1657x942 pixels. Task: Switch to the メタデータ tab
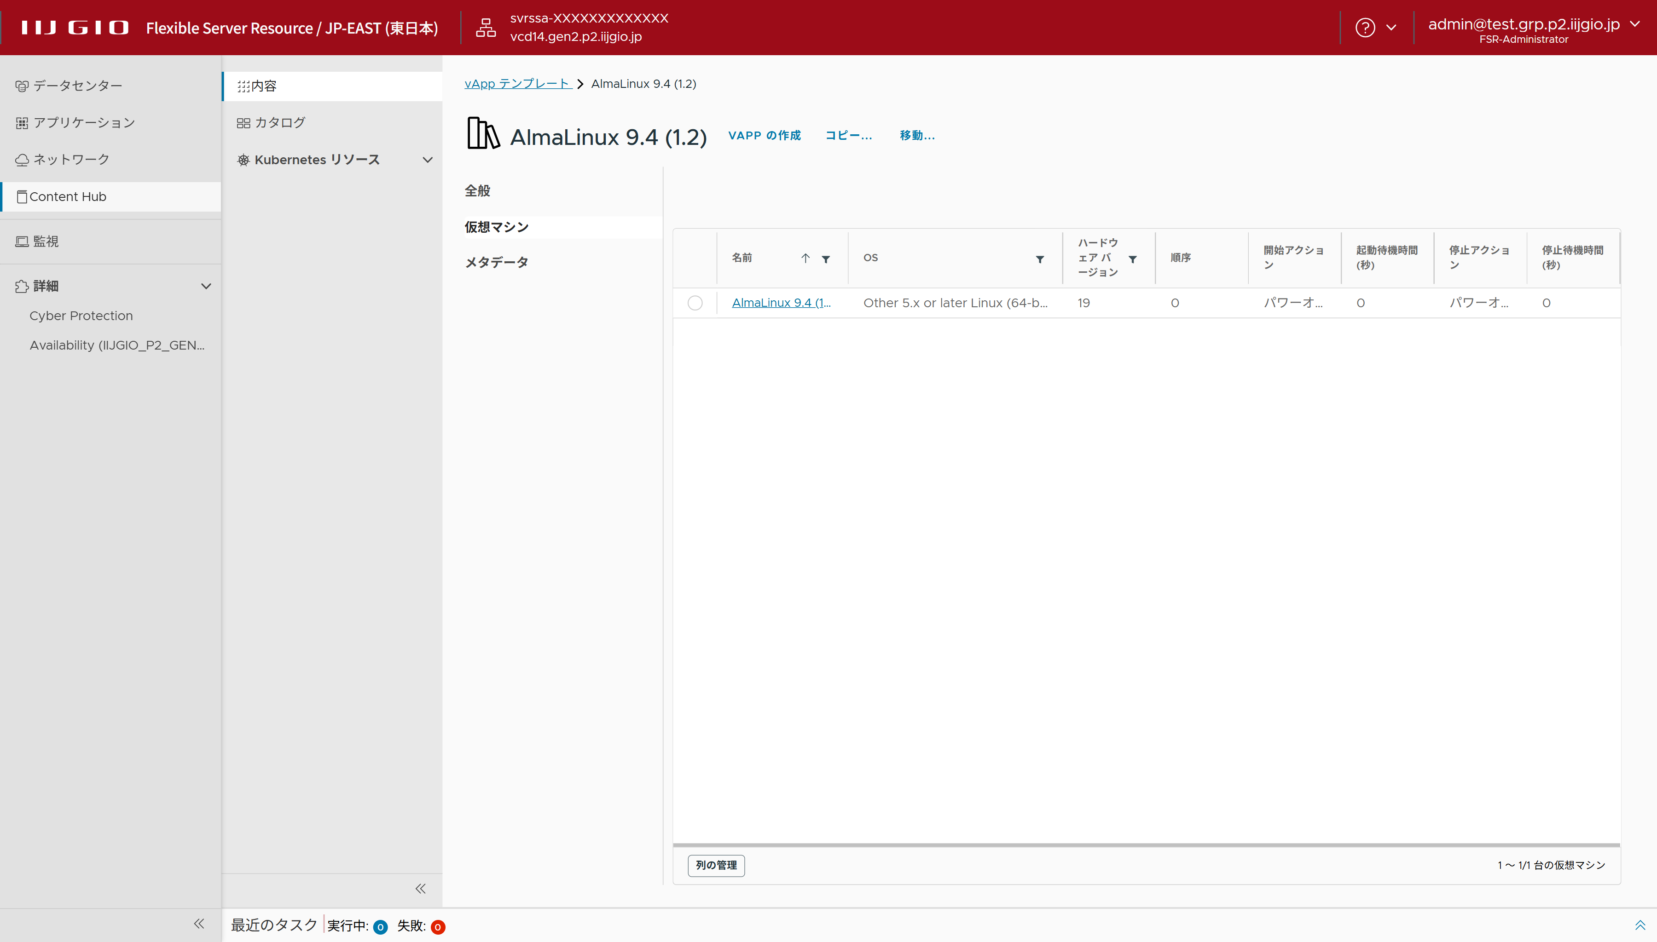coord(497,262)
